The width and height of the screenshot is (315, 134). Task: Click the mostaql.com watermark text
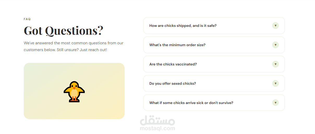pos(158,129)
